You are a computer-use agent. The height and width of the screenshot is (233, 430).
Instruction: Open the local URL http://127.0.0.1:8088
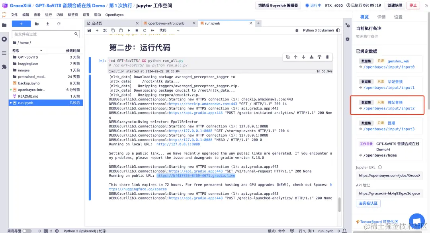pyautogui.click(x=178, y=144)
